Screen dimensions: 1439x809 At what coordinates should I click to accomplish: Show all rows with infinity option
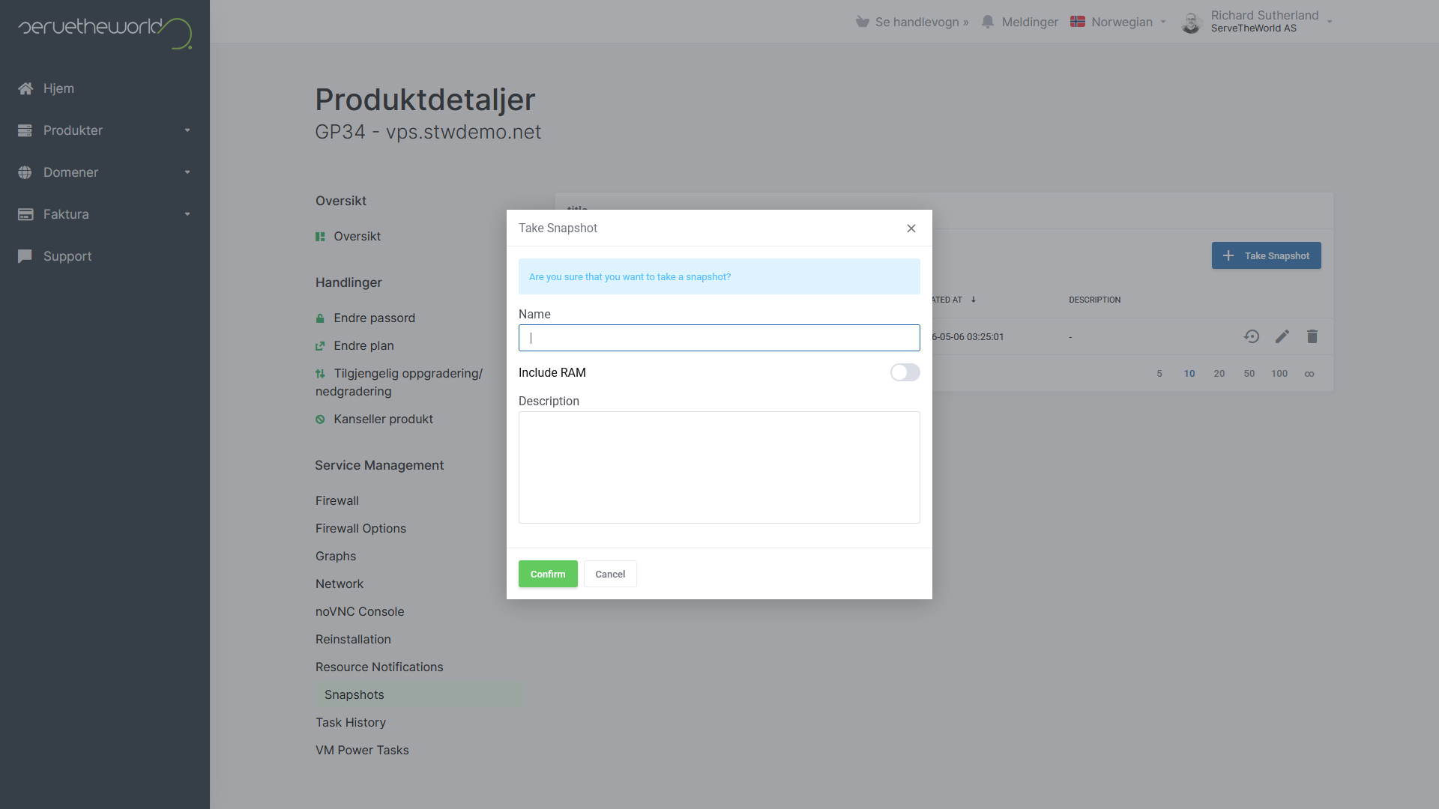[1309, 374]
